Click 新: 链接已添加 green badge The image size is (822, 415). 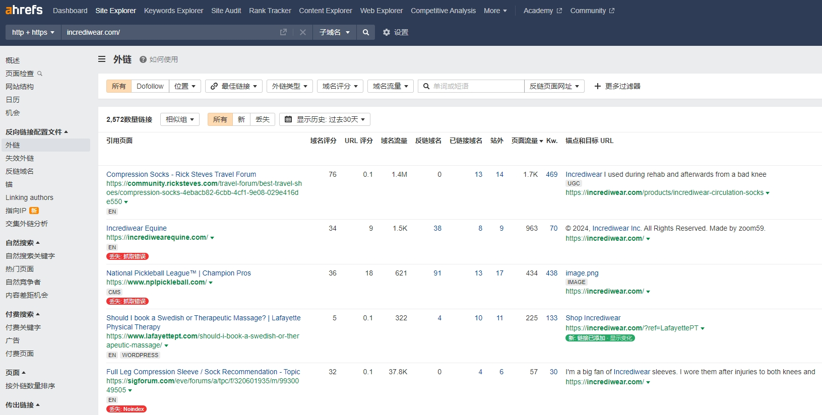(x=600, y=338)
